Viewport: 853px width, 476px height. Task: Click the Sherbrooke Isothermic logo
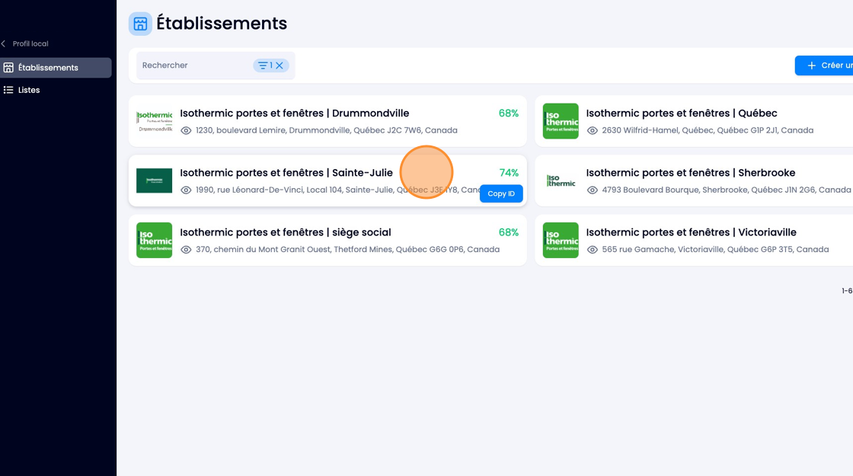(x=561, y=180)
